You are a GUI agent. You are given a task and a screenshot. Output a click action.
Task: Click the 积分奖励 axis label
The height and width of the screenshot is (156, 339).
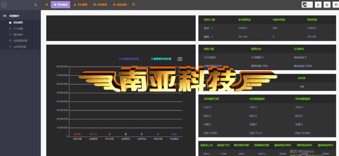click(x=109, y=139)
